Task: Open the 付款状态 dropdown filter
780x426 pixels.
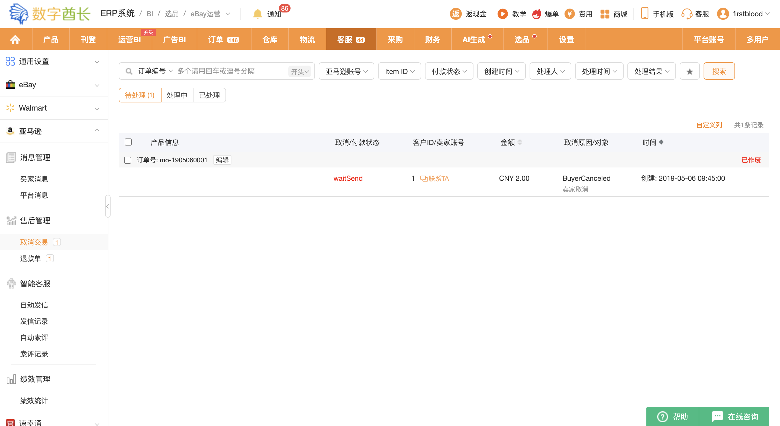Action: point(449,72)
